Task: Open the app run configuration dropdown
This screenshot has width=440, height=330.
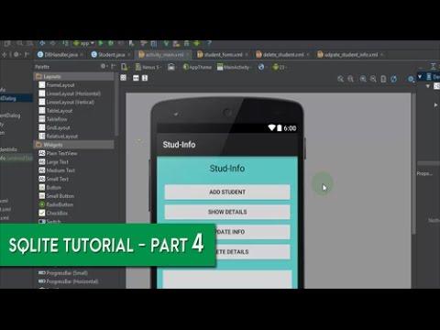Action: pyautogui.click(x=83, y=43)
